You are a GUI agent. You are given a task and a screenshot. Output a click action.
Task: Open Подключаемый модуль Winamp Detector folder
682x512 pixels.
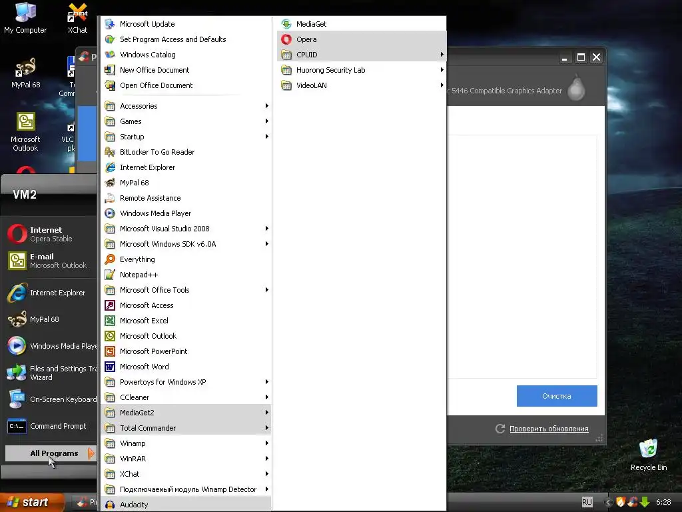click(186, 489)
